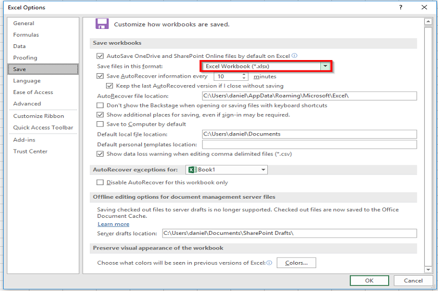Select the Save category

43,69
